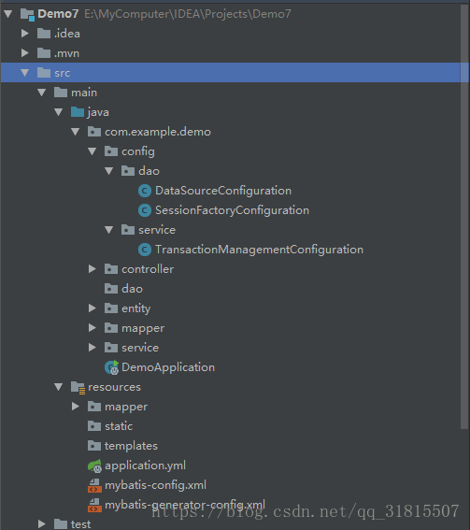Click the TransactionManagementConfiguration class icon
The height and width of the screenshot is (530, 470).
[x=145, y=250]
